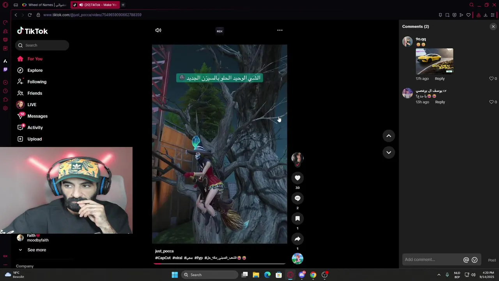
Task: Click the TikTok search box
Action: (x=42, y=45)
